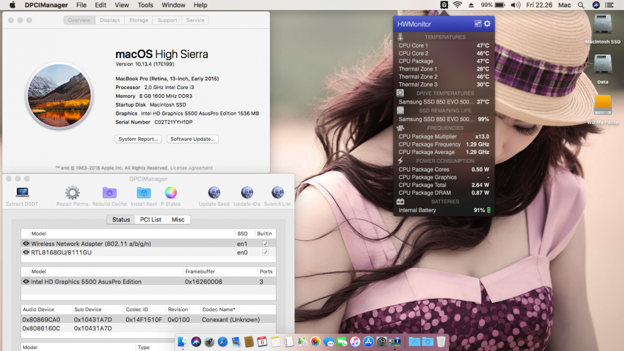Toggle Builtin checkbox for Wireless Network Adapter
Screen dimensions: 624x351
[x=265, y=244]
